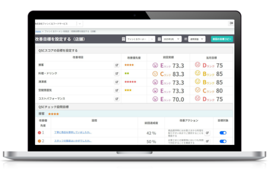Toggle target switch for question 2
The image size is (270, 169).
[x=223, y=141]
